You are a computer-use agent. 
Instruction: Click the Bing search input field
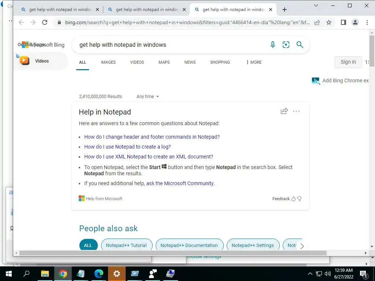(x=172, y=45)
